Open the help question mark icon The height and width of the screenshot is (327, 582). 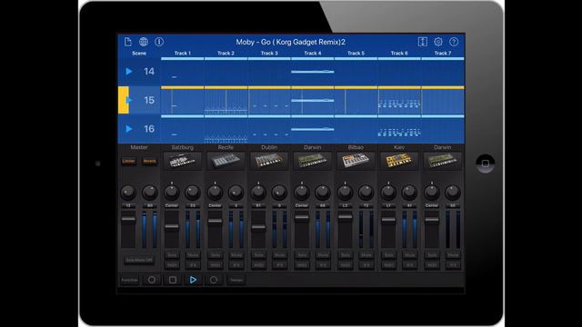pos(454,42)
